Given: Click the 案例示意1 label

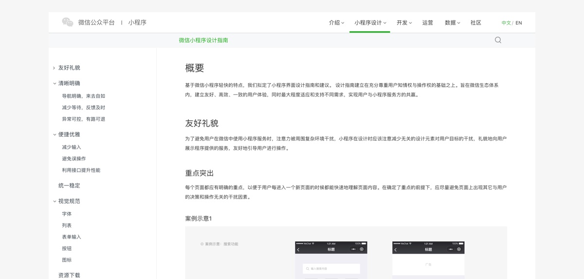Looking at the screenshot, I should 199,219.
